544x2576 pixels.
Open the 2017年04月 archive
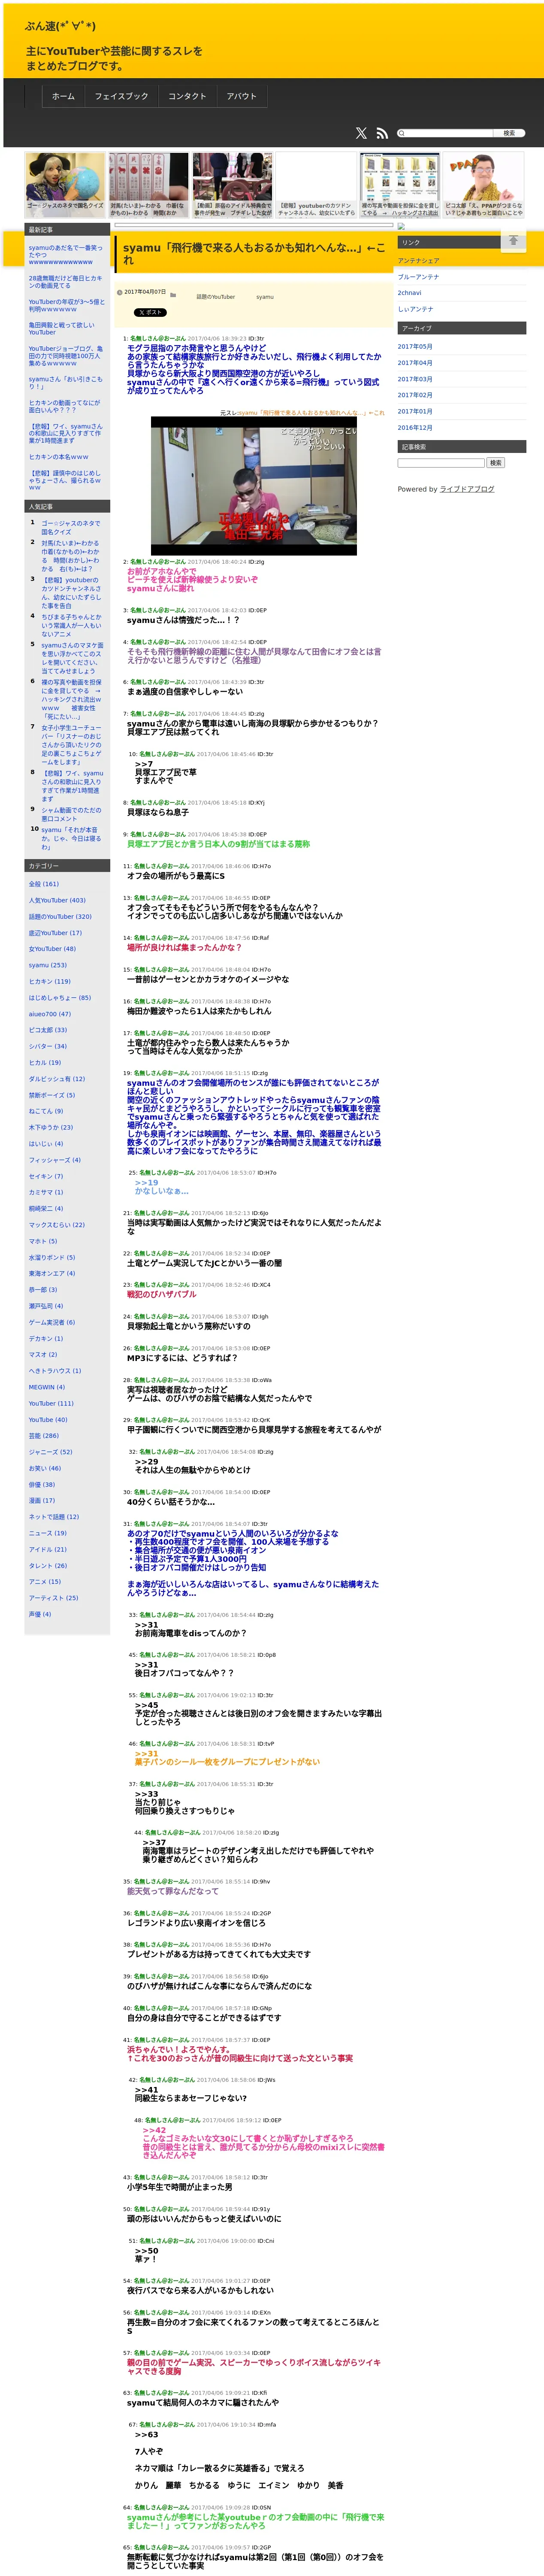415,363
